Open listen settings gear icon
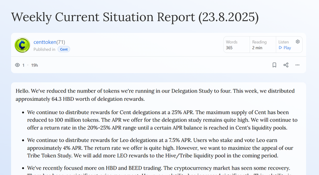The height and width of the screenshot is (175, 319). [298, 41]
